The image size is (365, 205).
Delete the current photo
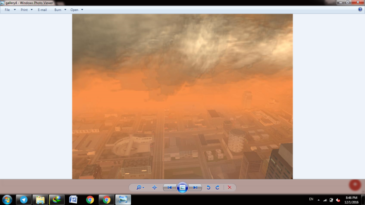point(230,188)
